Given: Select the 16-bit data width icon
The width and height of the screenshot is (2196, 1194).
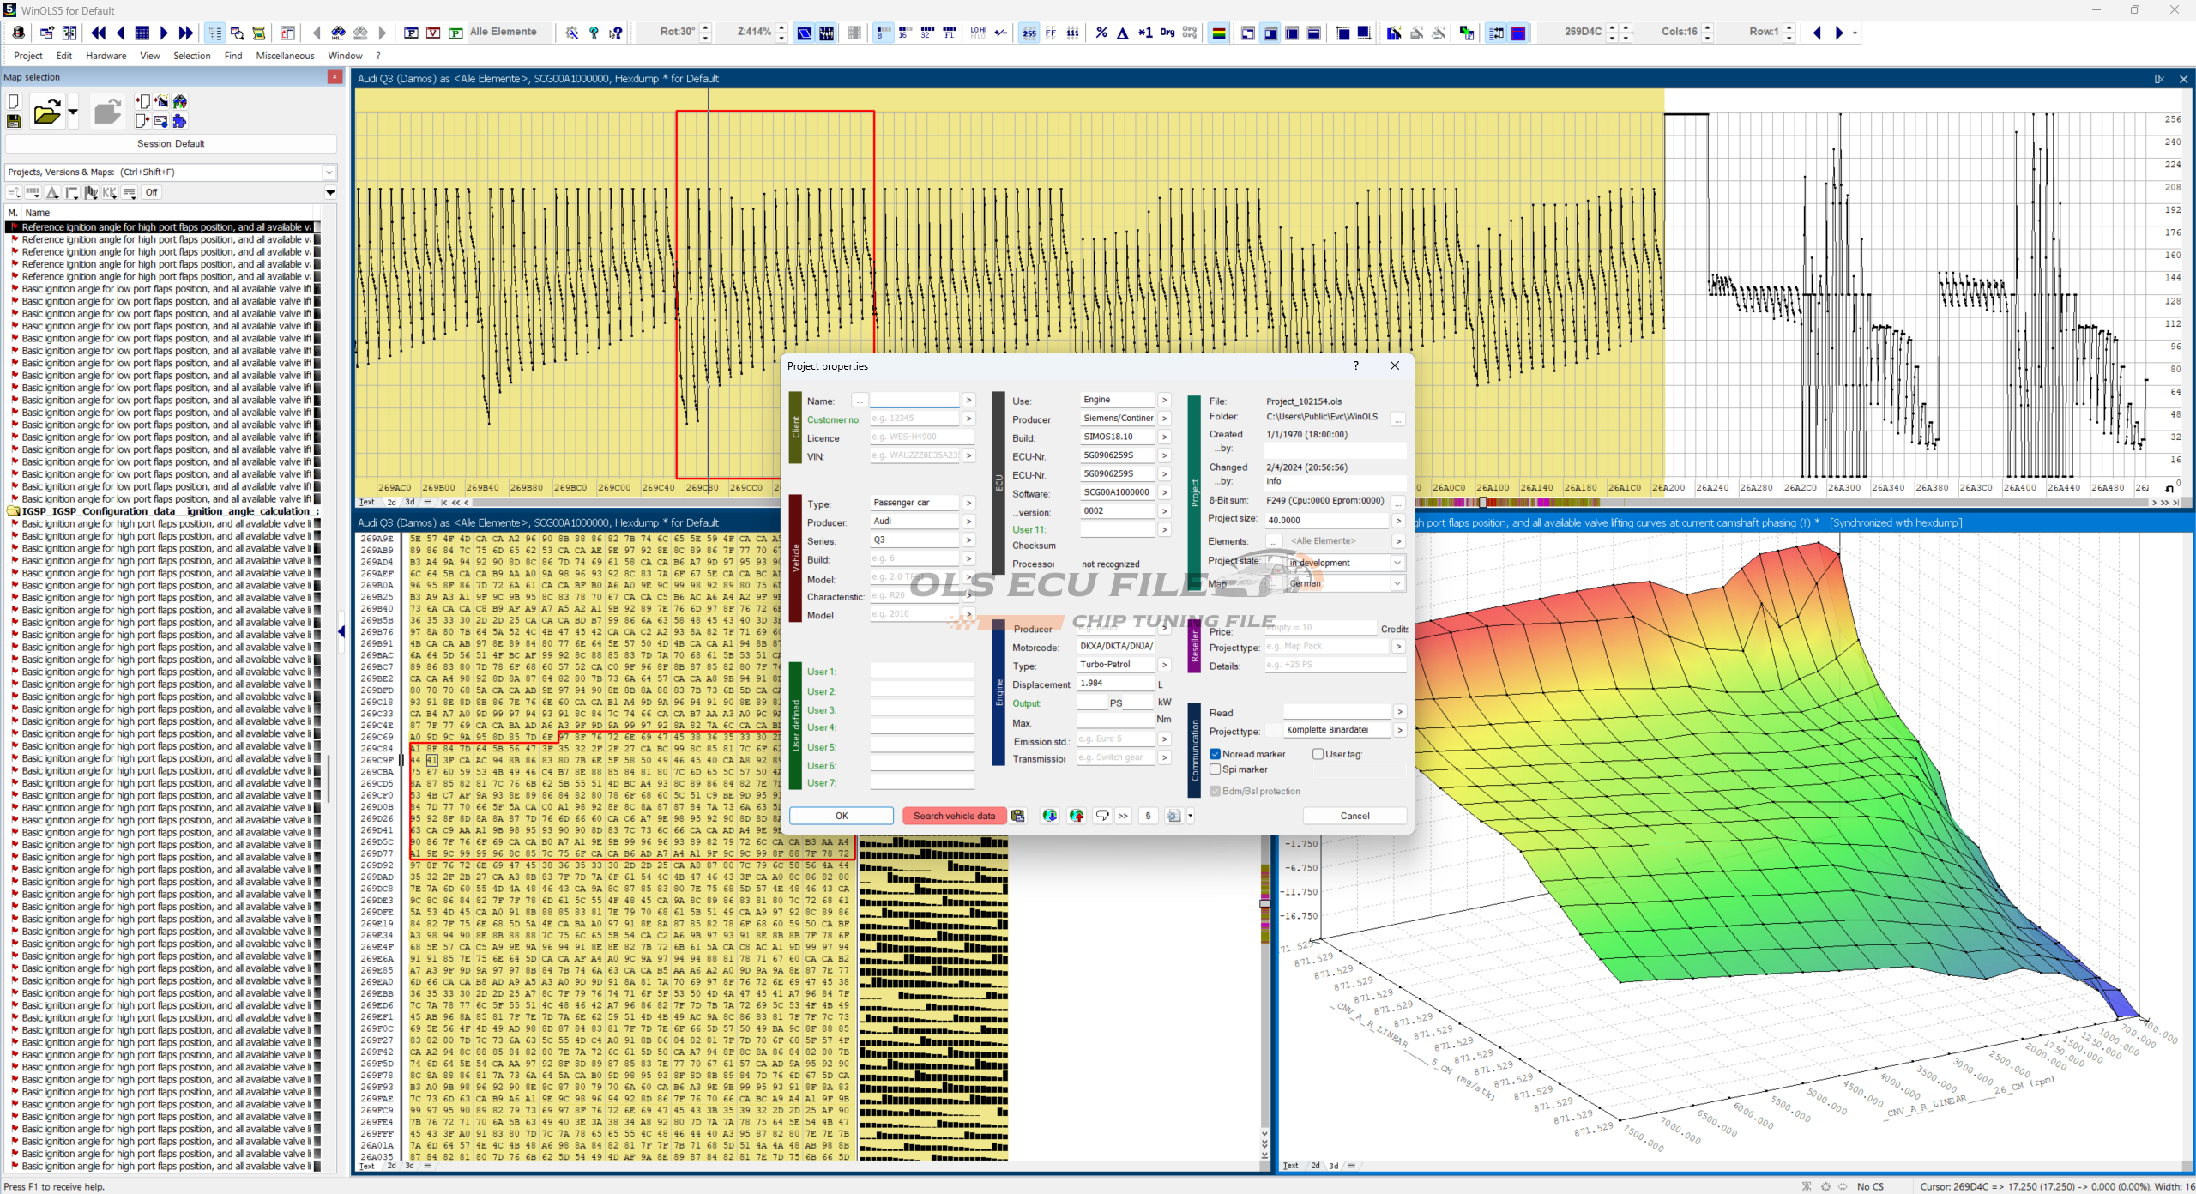Looking at the screenshot, I should click(904, 33).
